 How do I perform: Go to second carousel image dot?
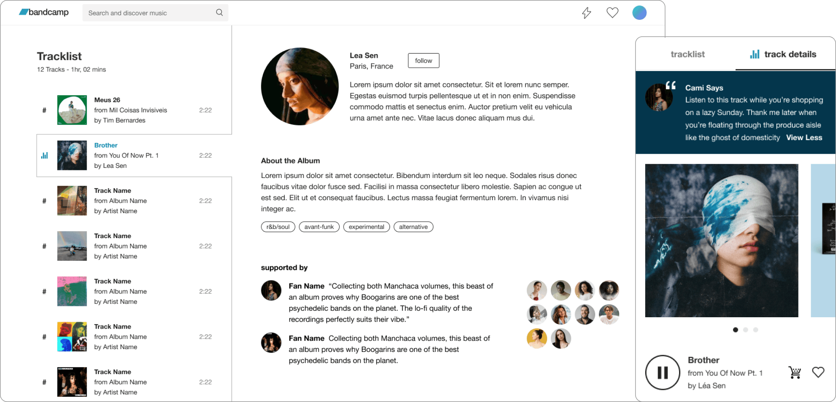(746, 330)
